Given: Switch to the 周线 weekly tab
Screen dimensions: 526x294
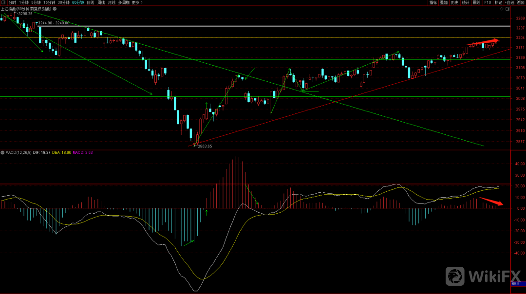Looking at the screenshot, I should click(x=101, y=2).
